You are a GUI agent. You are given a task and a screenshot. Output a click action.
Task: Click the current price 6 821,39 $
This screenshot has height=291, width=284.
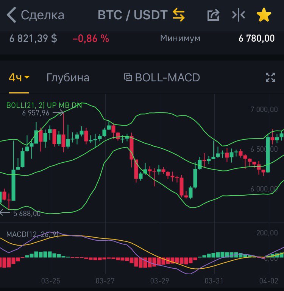coord(33,39)
